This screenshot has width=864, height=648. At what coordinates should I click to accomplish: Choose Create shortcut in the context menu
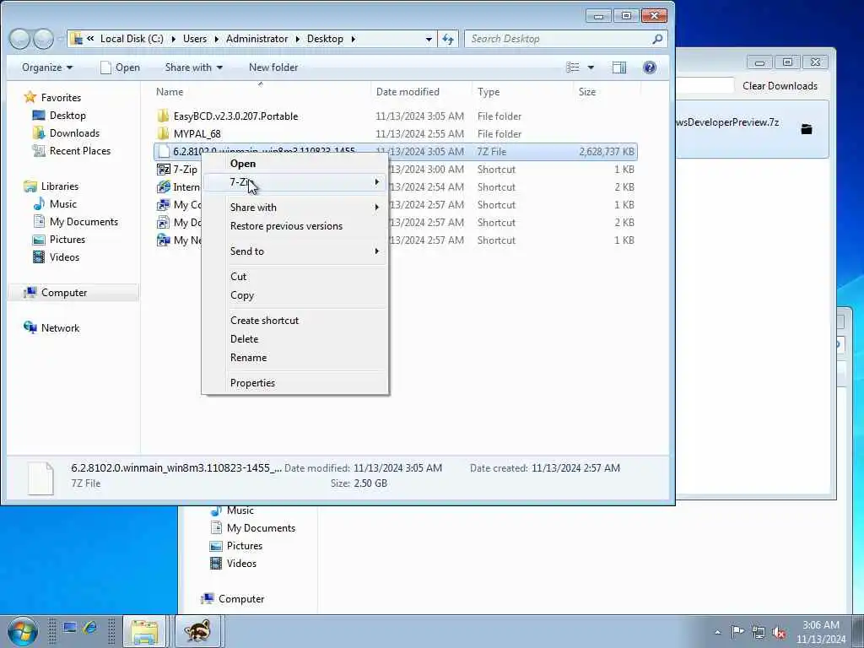coord(296,321)
